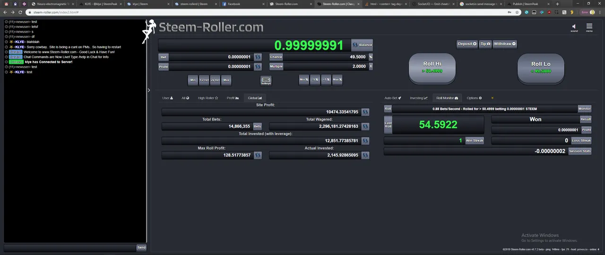The height and width of the screenshot is (255, 605).
Task: Click the chat message input box
Action: pos(69,247)
